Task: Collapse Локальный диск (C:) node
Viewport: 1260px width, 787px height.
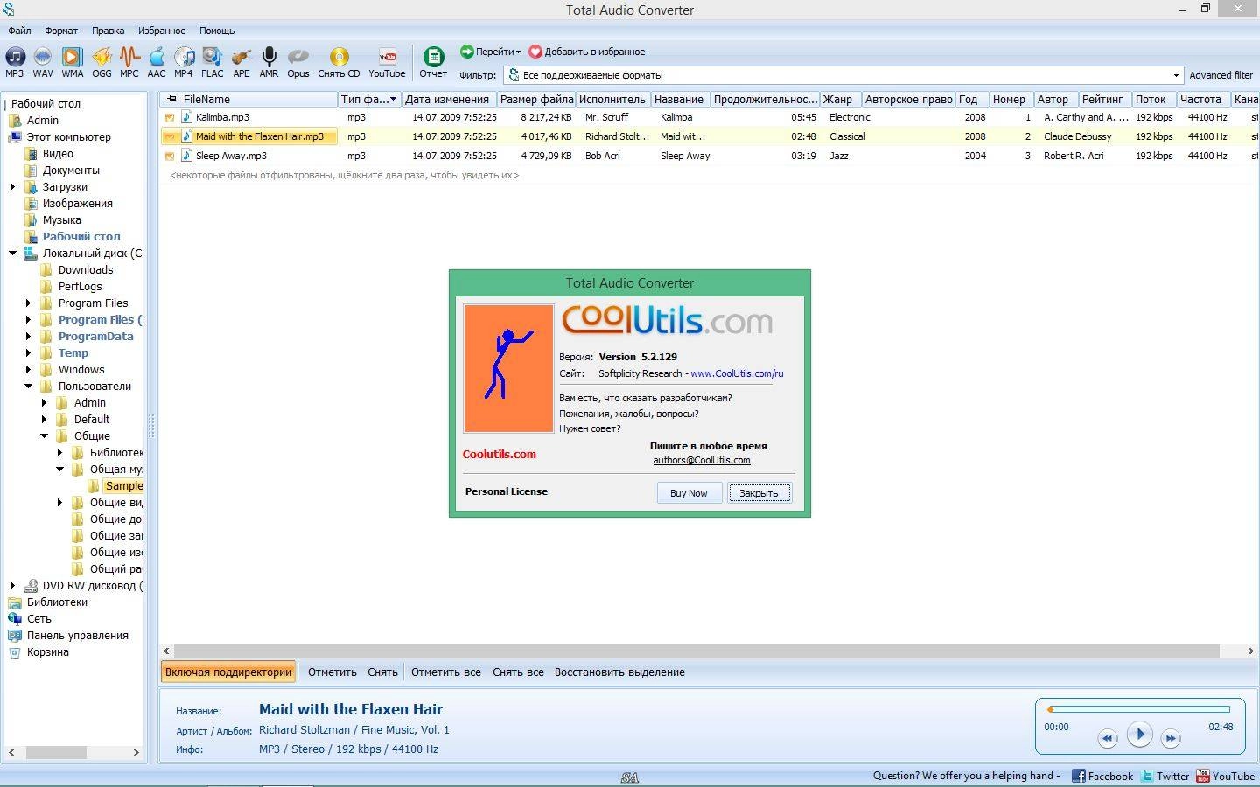Action: point(12,254)
